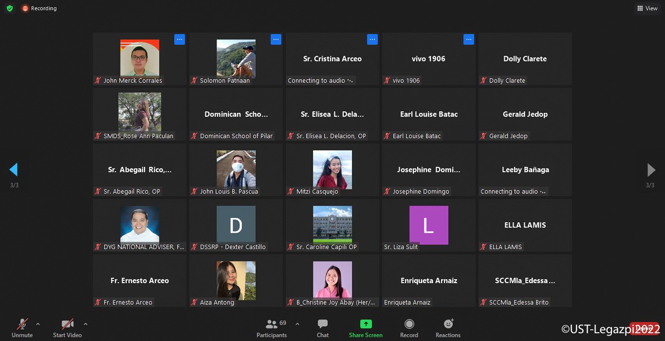Expand video options arrow next to Start Video
The image size is (665, 341).
pos(86,324)
